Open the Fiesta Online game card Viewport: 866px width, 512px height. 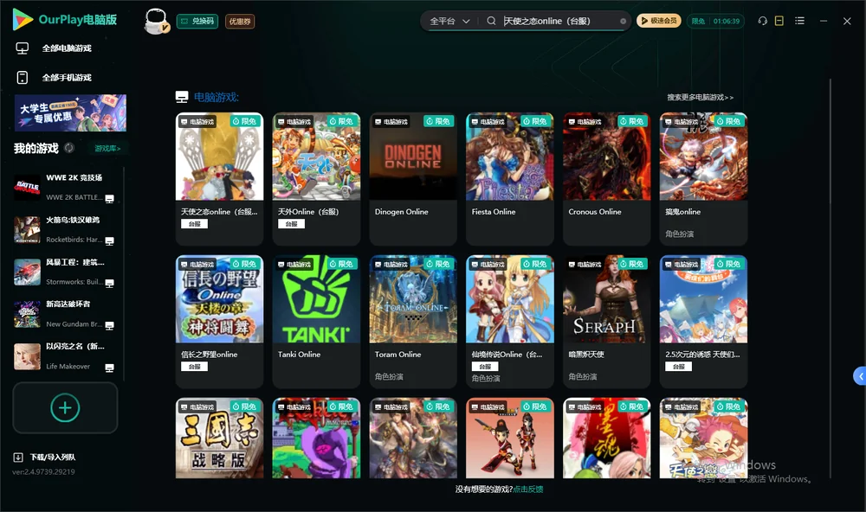click(x=510, y=178)
